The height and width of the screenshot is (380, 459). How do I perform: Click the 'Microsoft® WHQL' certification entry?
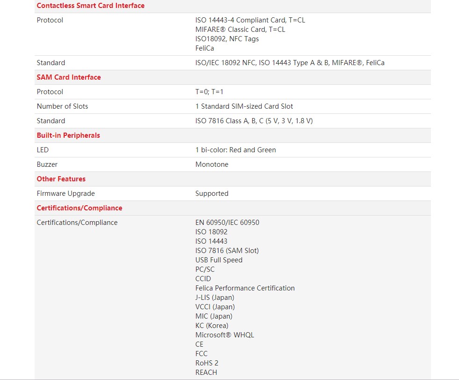click(225, 335)
